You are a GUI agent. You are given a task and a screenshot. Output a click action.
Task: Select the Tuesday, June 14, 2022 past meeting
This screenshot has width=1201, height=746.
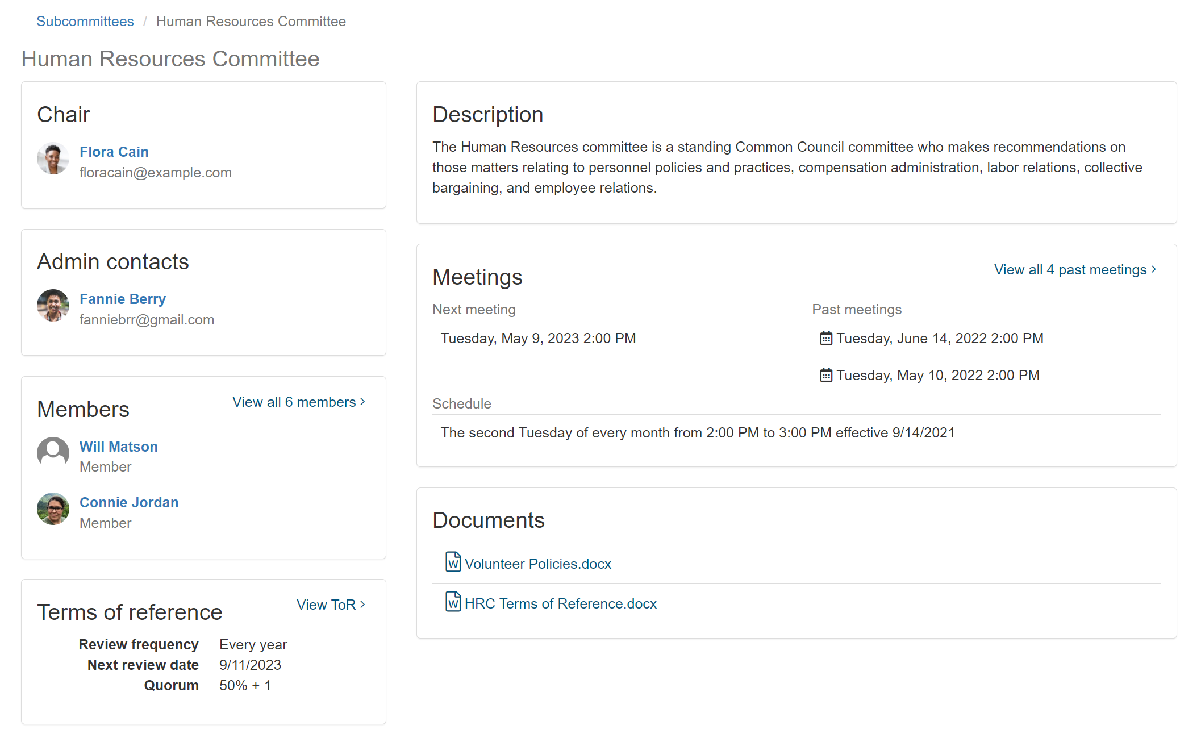[x=940, y=339]
